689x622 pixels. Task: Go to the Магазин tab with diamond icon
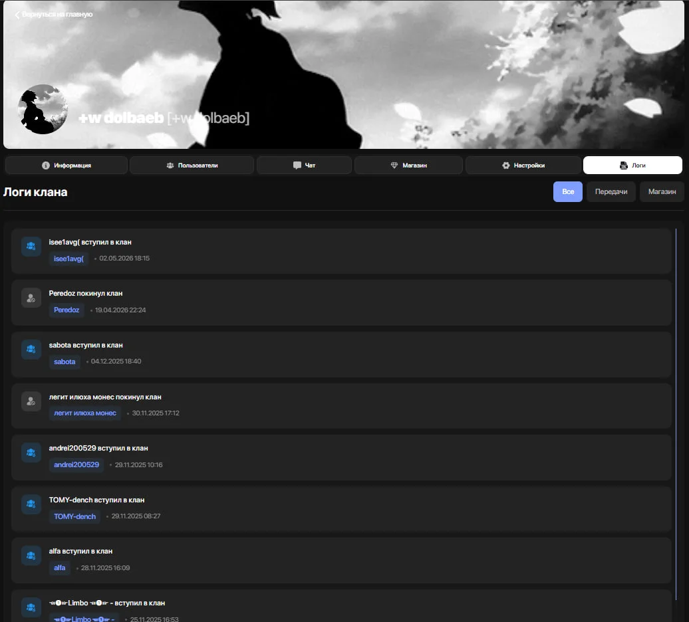pyautogui.click(x=408, y=165)
